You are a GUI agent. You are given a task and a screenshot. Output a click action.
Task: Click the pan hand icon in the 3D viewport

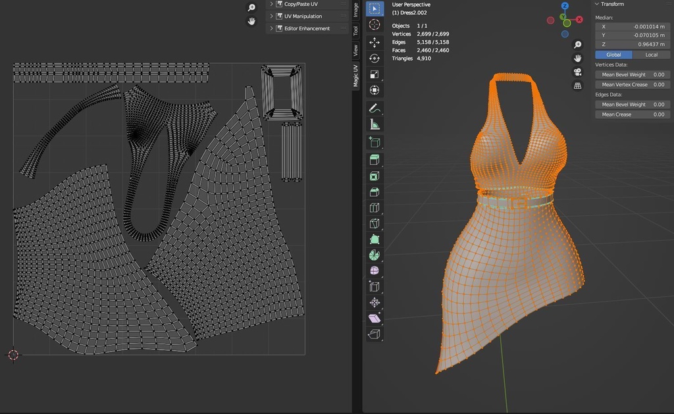coord(578,59)
